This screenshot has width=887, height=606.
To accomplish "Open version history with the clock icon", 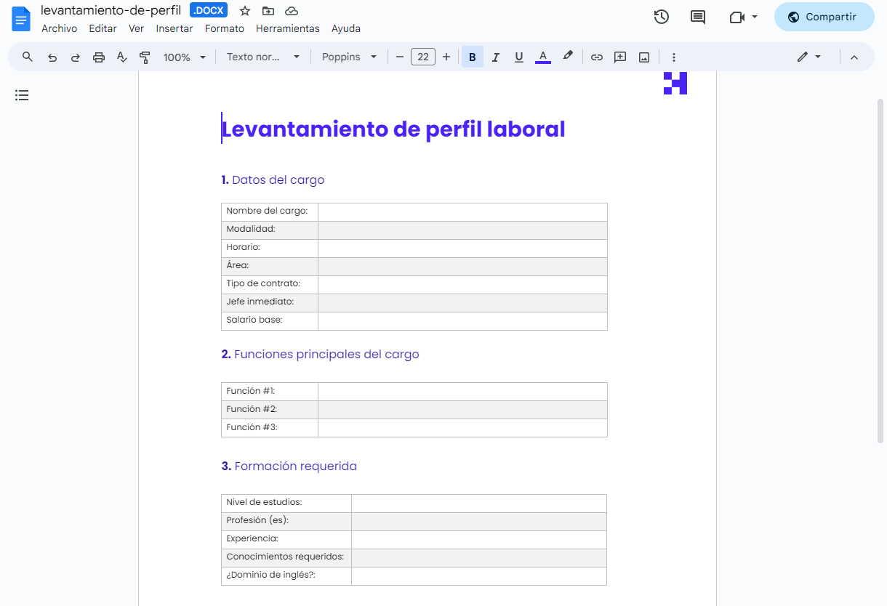I will pos(661,16).
